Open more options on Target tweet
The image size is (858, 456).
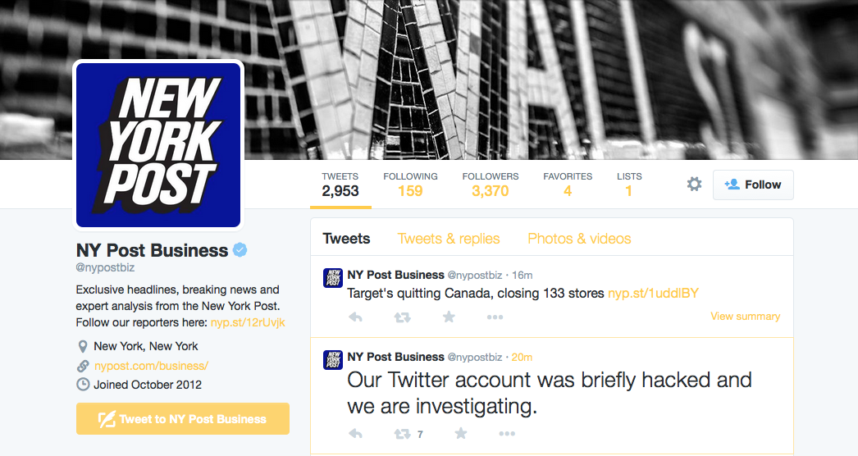tap(495, 317)
